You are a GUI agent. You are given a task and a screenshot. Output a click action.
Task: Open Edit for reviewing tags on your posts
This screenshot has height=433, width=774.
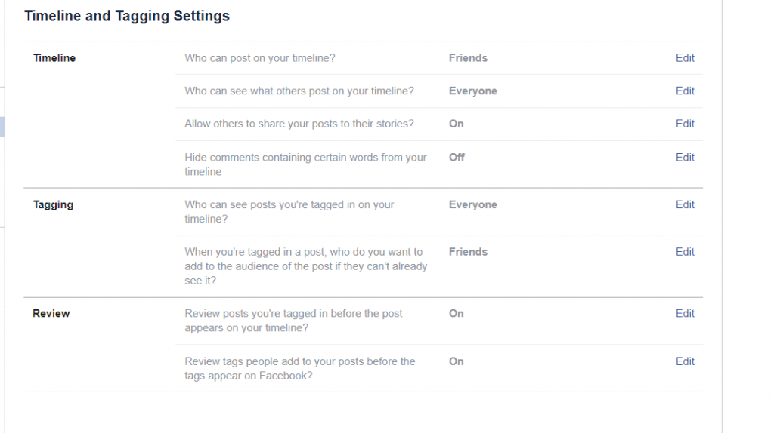pyautogui.click(x=685, y=361)
